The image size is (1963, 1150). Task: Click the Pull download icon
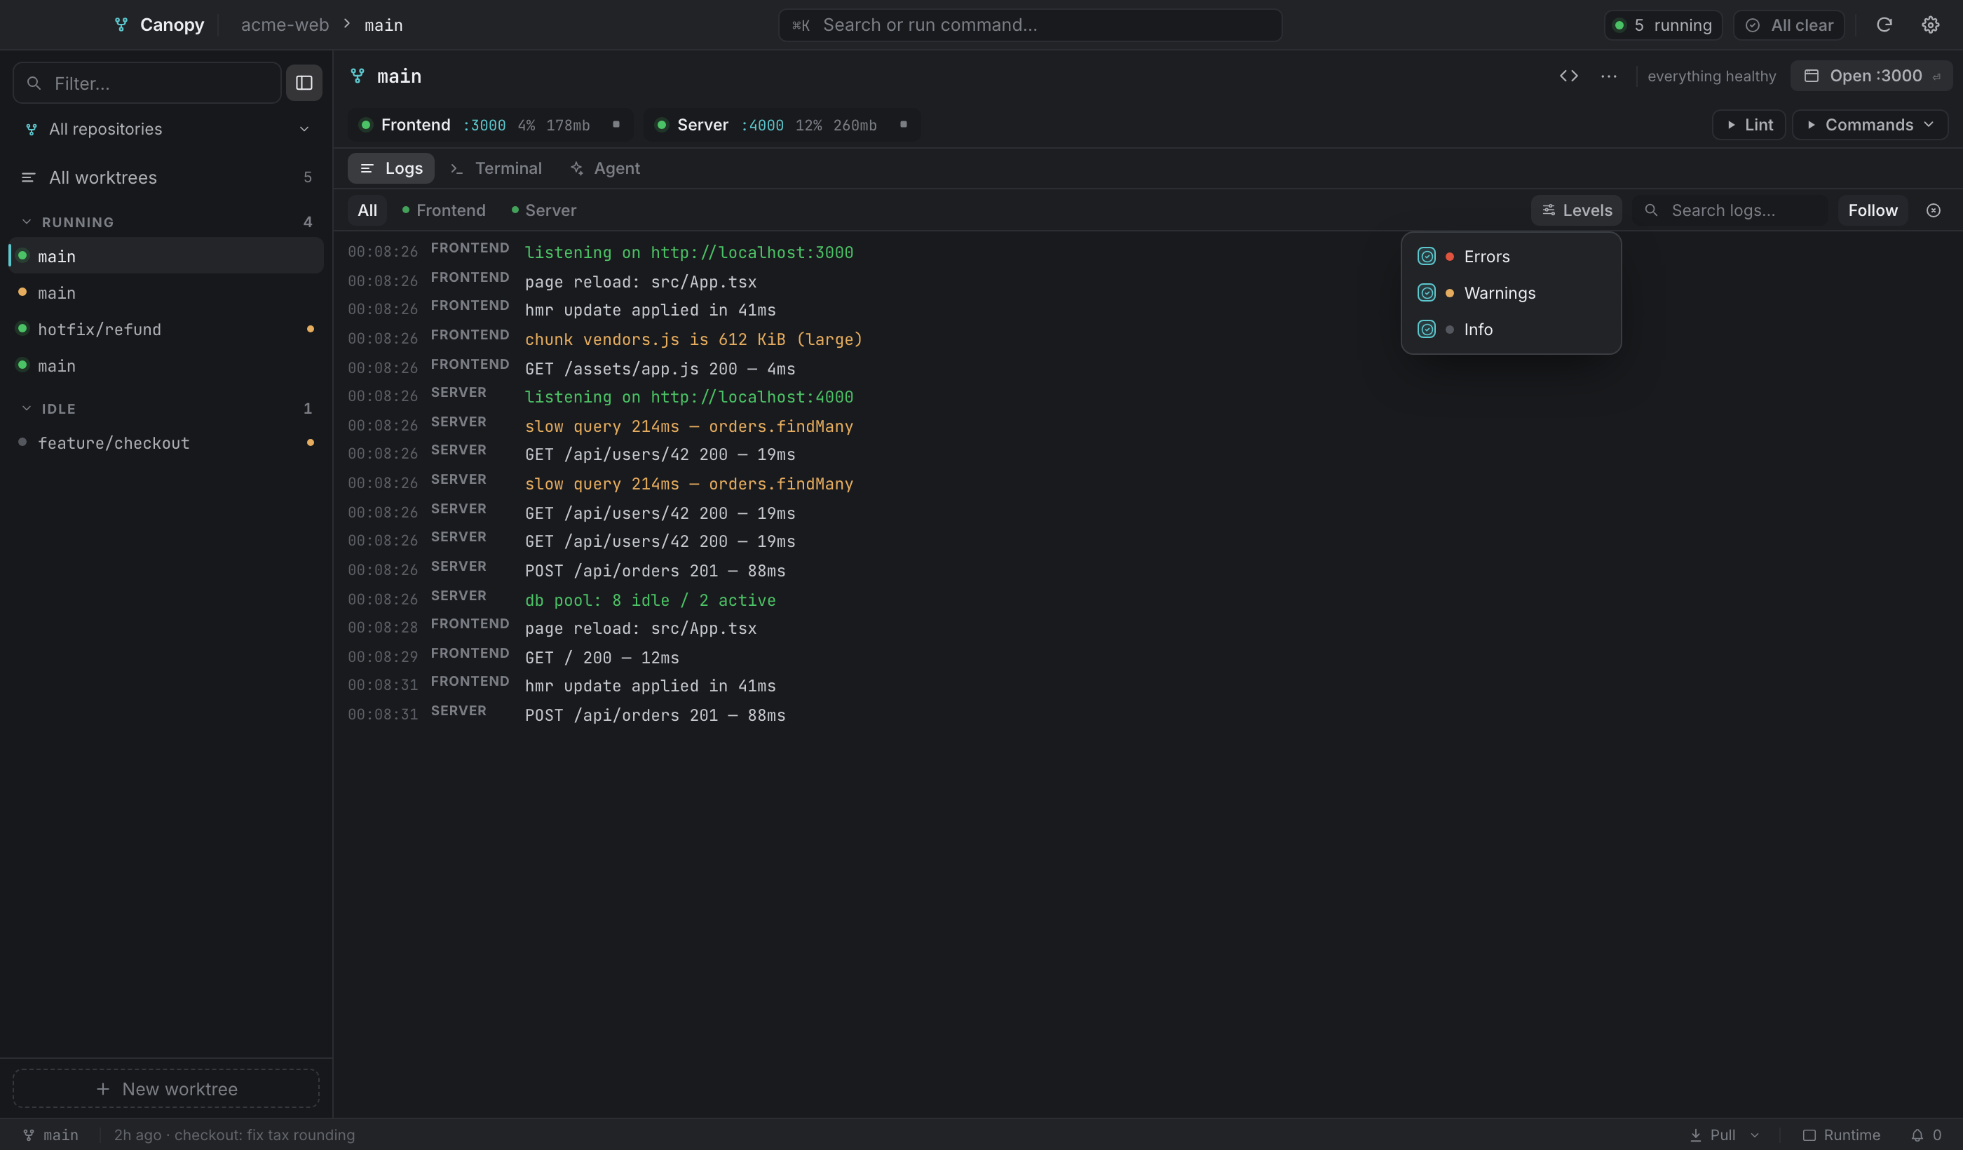coord(1695,1135)
